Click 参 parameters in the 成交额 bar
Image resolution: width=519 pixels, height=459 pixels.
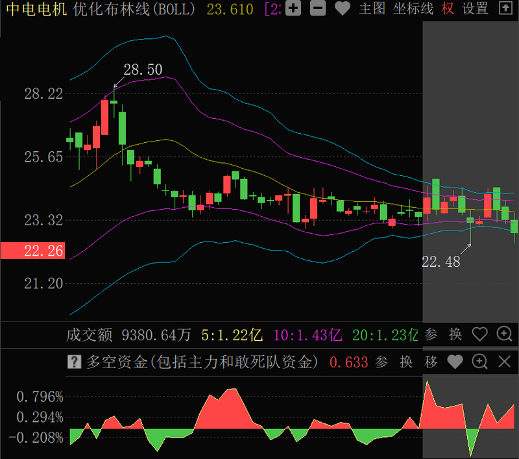tap(431, 334)
